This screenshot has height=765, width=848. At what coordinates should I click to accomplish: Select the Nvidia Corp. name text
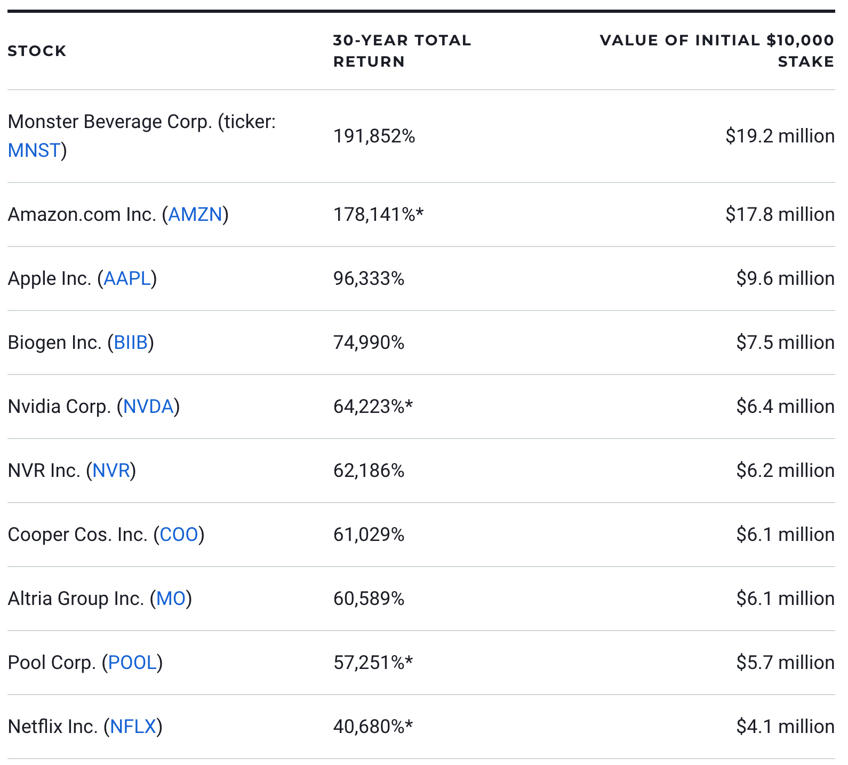[x=59, y=407]
